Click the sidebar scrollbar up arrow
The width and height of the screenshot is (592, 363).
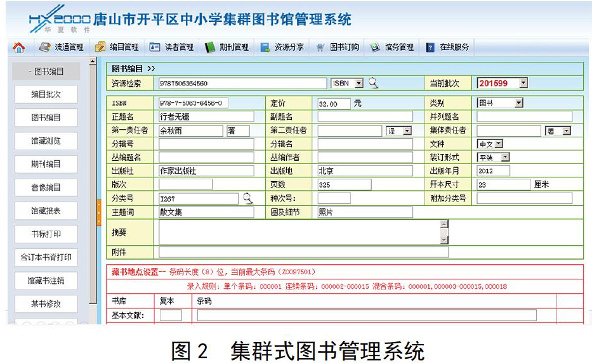pos(93,61)
